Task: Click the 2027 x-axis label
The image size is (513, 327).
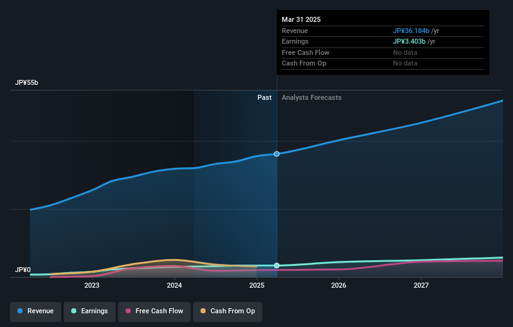Action: click(421, 286)
